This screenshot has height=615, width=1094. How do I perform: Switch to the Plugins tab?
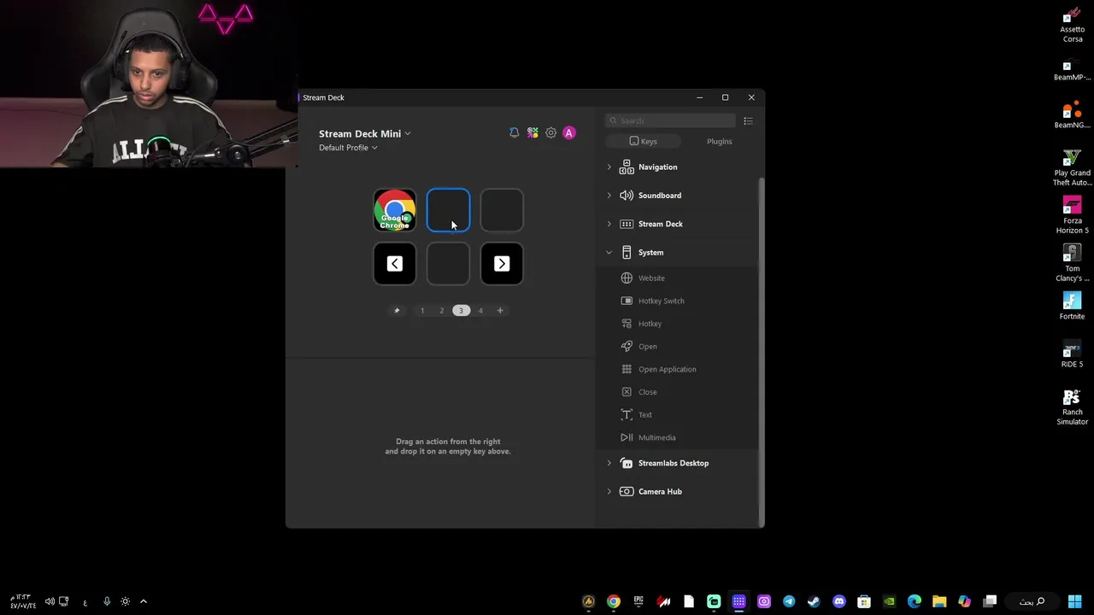(719, 142)
